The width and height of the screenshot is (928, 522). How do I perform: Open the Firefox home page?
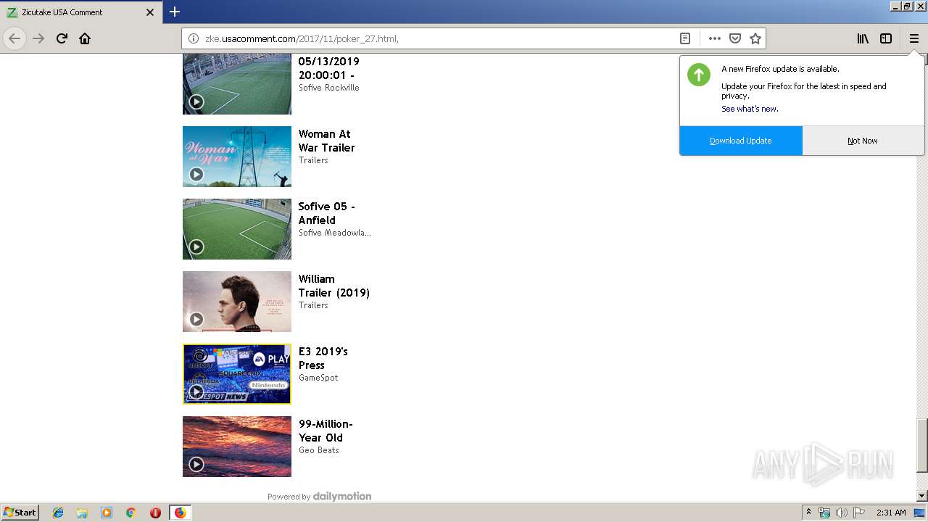tap(85, 38)
